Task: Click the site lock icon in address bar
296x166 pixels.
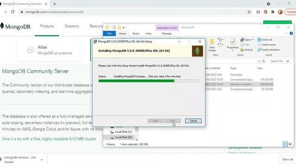Action: coord(22,12)
